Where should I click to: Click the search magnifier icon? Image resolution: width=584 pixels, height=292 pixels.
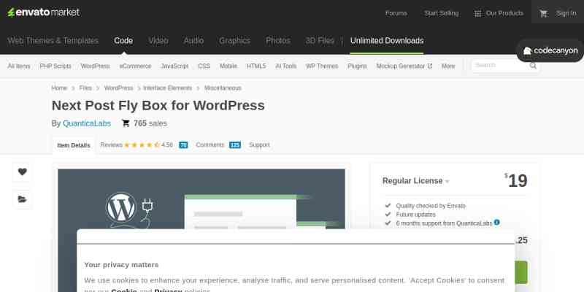(x=533, y=66)
